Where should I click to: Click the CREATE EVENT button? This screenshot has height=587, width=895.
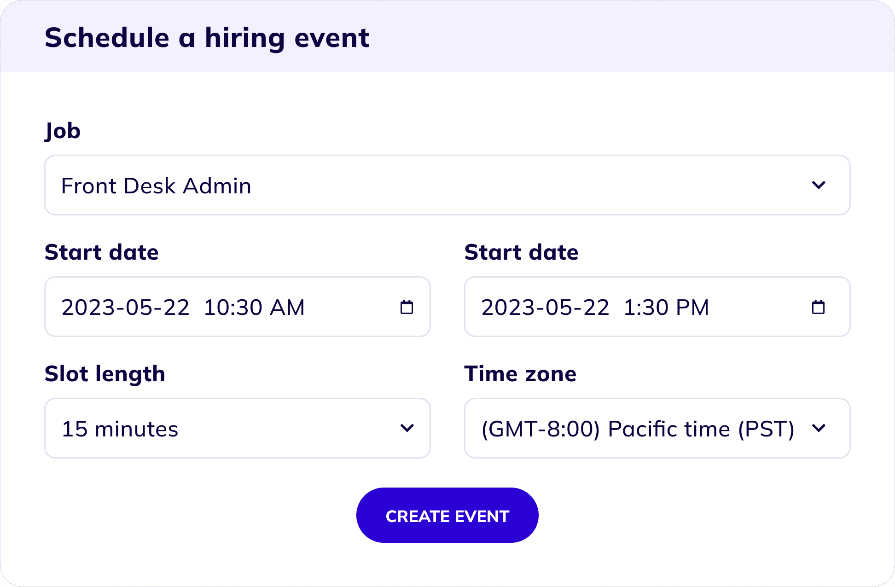447,516
